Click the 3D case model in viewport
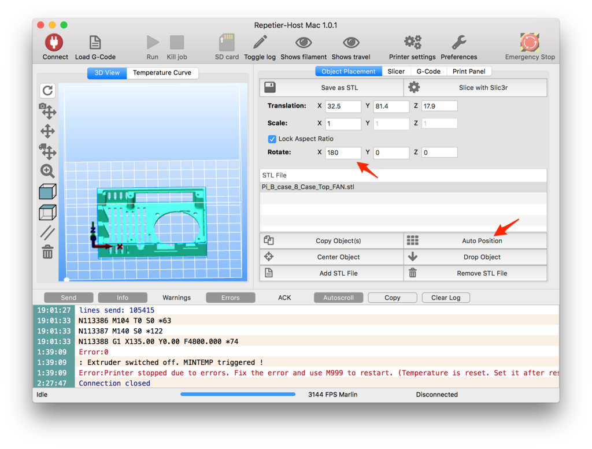 click(151, 222)
